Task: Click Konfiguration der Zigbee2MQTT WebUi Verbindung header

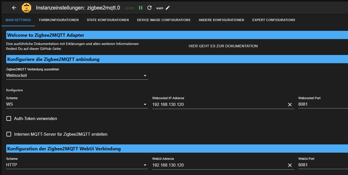Action: coord(177,149)
